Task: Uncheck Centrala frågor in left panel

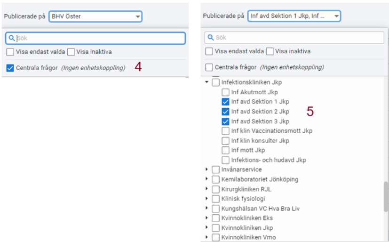Action: pyautogui.click(x=10, y=68)
